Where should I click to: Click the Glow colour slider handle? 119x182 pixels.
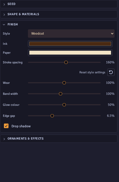[64, 105]
